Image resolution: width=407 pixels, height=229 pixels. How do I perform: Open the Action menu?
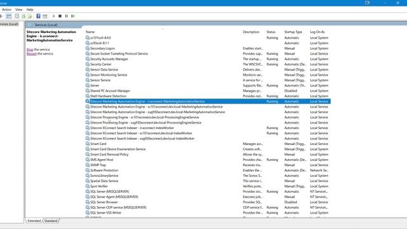pos(6,10)
